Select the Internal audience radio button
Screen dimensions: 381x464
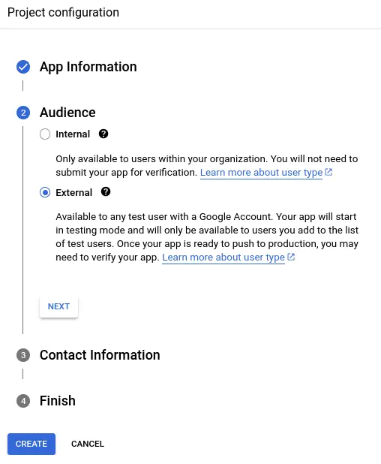tap(45, 134)
